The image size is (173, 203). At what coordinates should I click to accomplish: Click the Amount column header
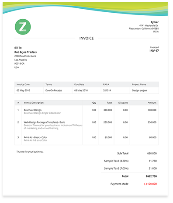[152, 103]
